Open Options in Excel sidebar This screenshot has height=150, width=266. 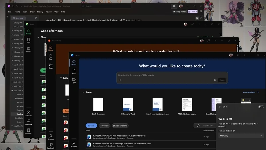coord(28,131)
